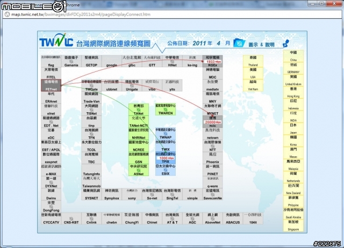Open the folder icon beside the date
Image resolution: width=344 pixels, height=248 pixels.
(239, 42)
